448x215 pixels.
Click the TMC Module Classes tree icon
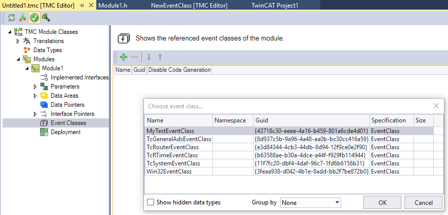pos(19,32)
